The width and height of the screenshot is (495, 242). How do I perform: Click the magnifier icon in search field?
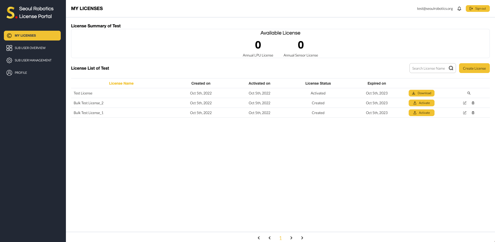coord(451,68)
